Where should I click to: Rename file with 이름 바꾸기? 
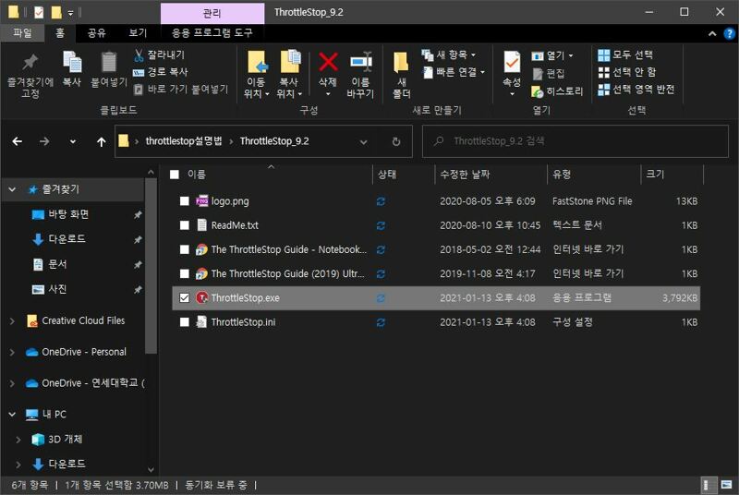360,75
